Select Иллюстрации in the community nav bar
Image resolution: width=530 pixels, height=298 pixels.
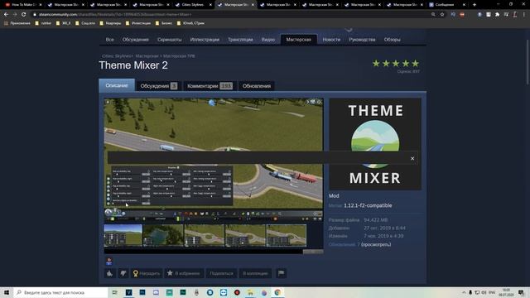[205, 40]
